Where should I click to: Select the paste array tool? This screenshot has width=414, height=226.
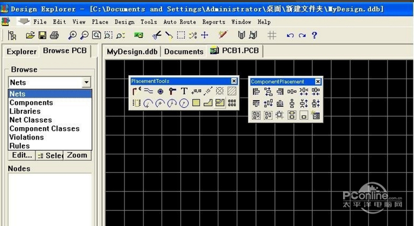coord(232,103)
